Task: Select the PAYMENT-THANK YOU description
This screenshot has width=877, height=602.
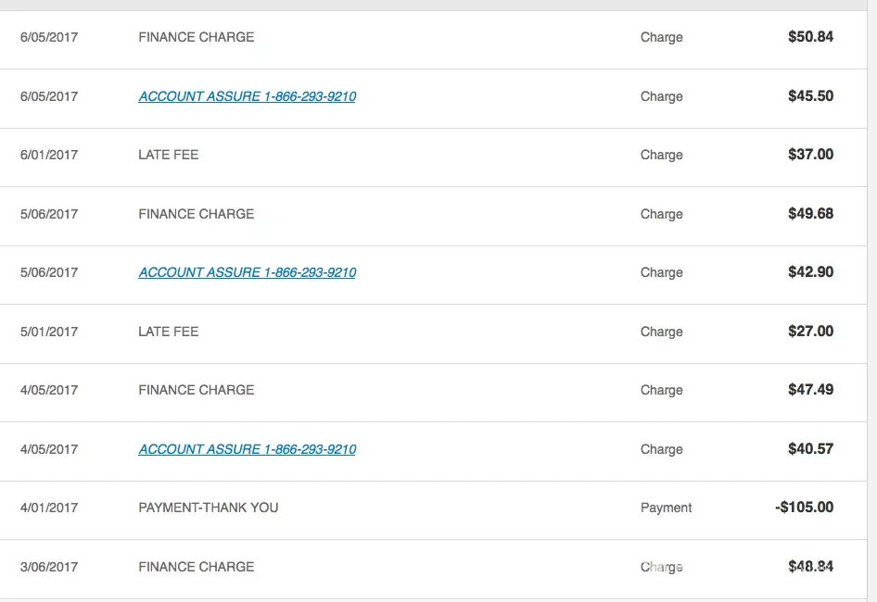Action: coord(208,508)
